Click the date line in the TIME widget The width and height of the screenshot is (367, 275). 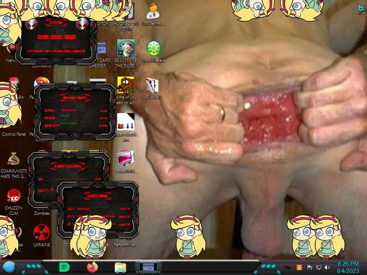pyautogui.click(x=56, y=51)
